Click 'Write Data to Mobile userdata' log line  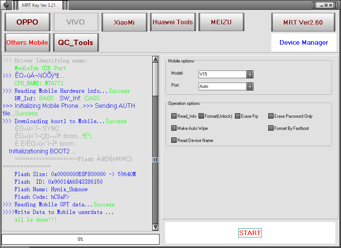[64, 212]
